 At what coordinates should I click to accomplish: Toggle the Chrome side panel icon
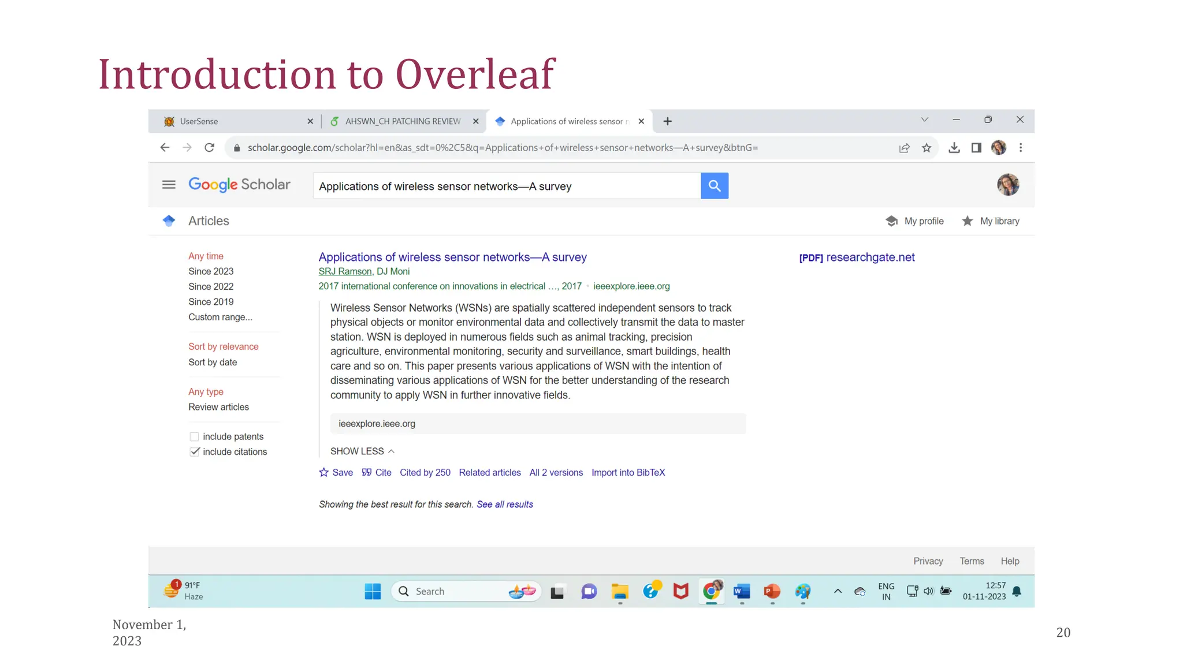(x=976, y=148)
